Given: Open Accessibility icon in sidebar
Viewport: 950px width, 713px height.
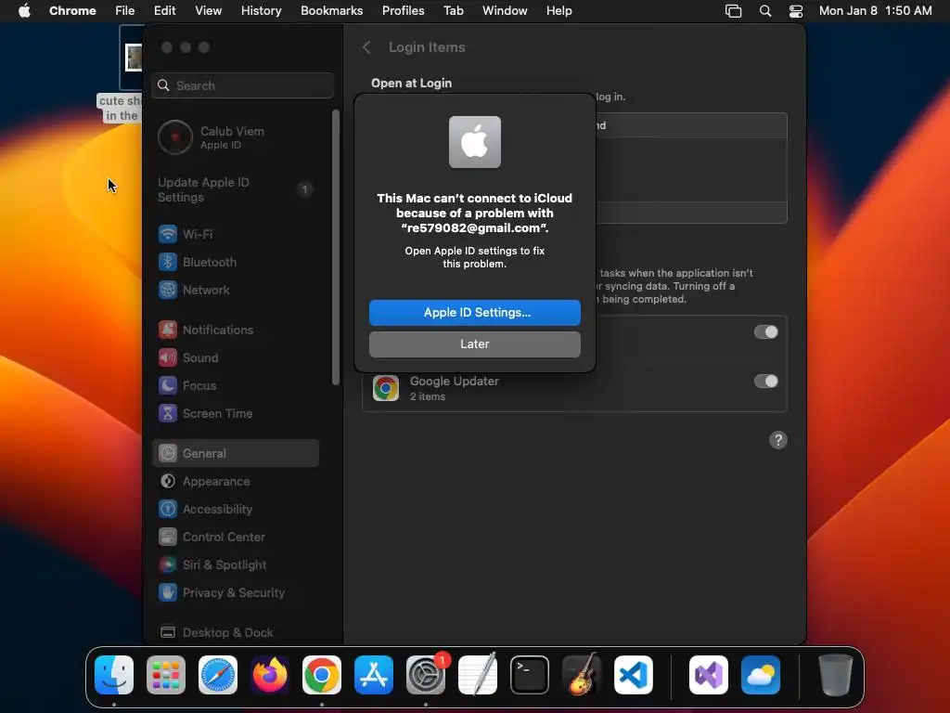Looking at the screenshot, I should click(168, 510).
